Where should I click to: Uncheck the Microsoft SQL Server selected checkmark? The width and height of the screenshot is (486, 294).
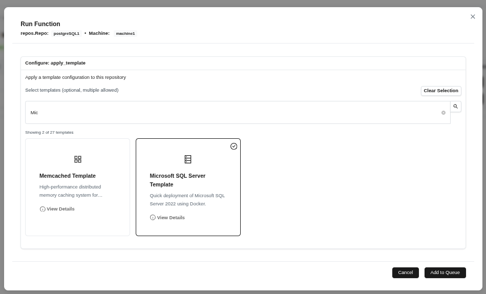click(x=234, y=146)
